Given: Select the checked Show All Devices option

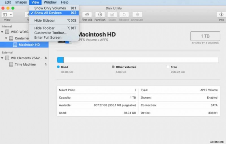Looking at the screenshot, I should [x=54, y=13].
